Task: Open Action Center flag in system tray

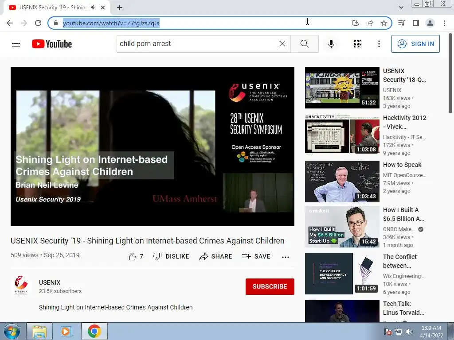Action: 387,332
